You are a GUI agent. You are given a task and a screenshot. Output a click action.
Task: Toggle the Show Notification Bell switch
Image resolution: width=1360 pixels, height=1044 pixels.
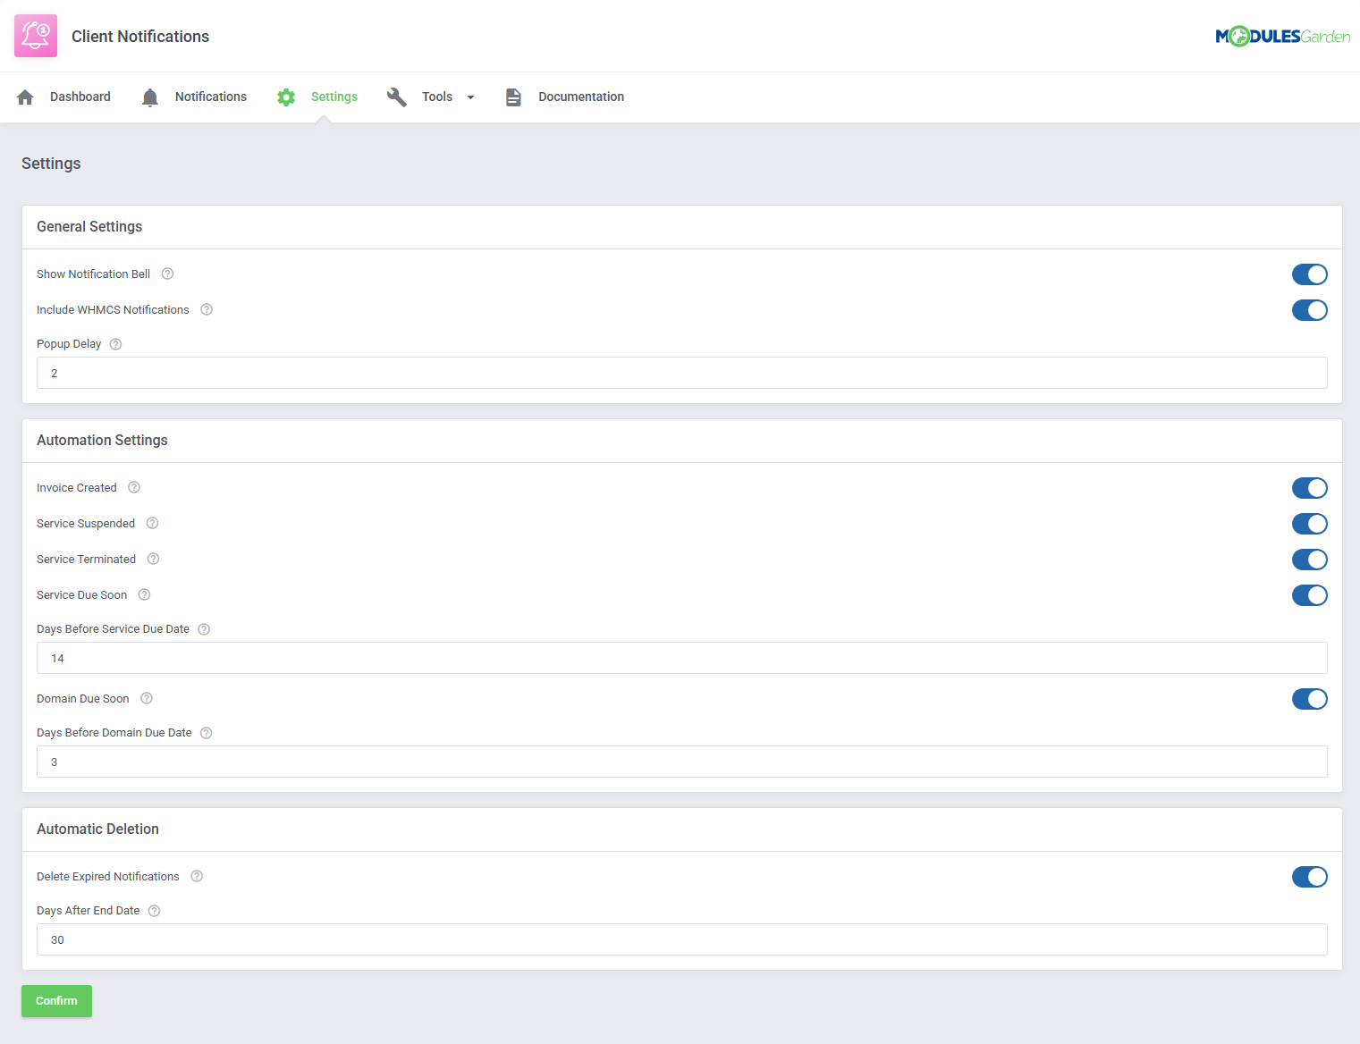coord(1310,274)
